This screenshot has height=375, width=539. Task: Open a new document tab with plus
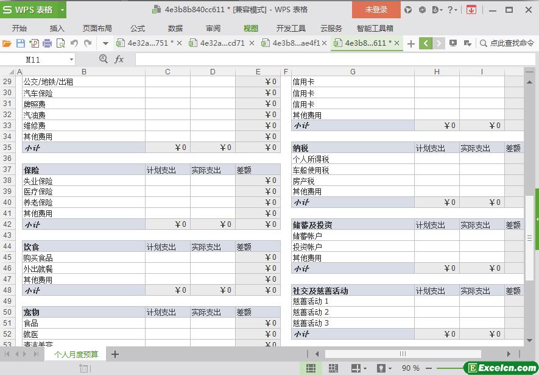[411, 43]
